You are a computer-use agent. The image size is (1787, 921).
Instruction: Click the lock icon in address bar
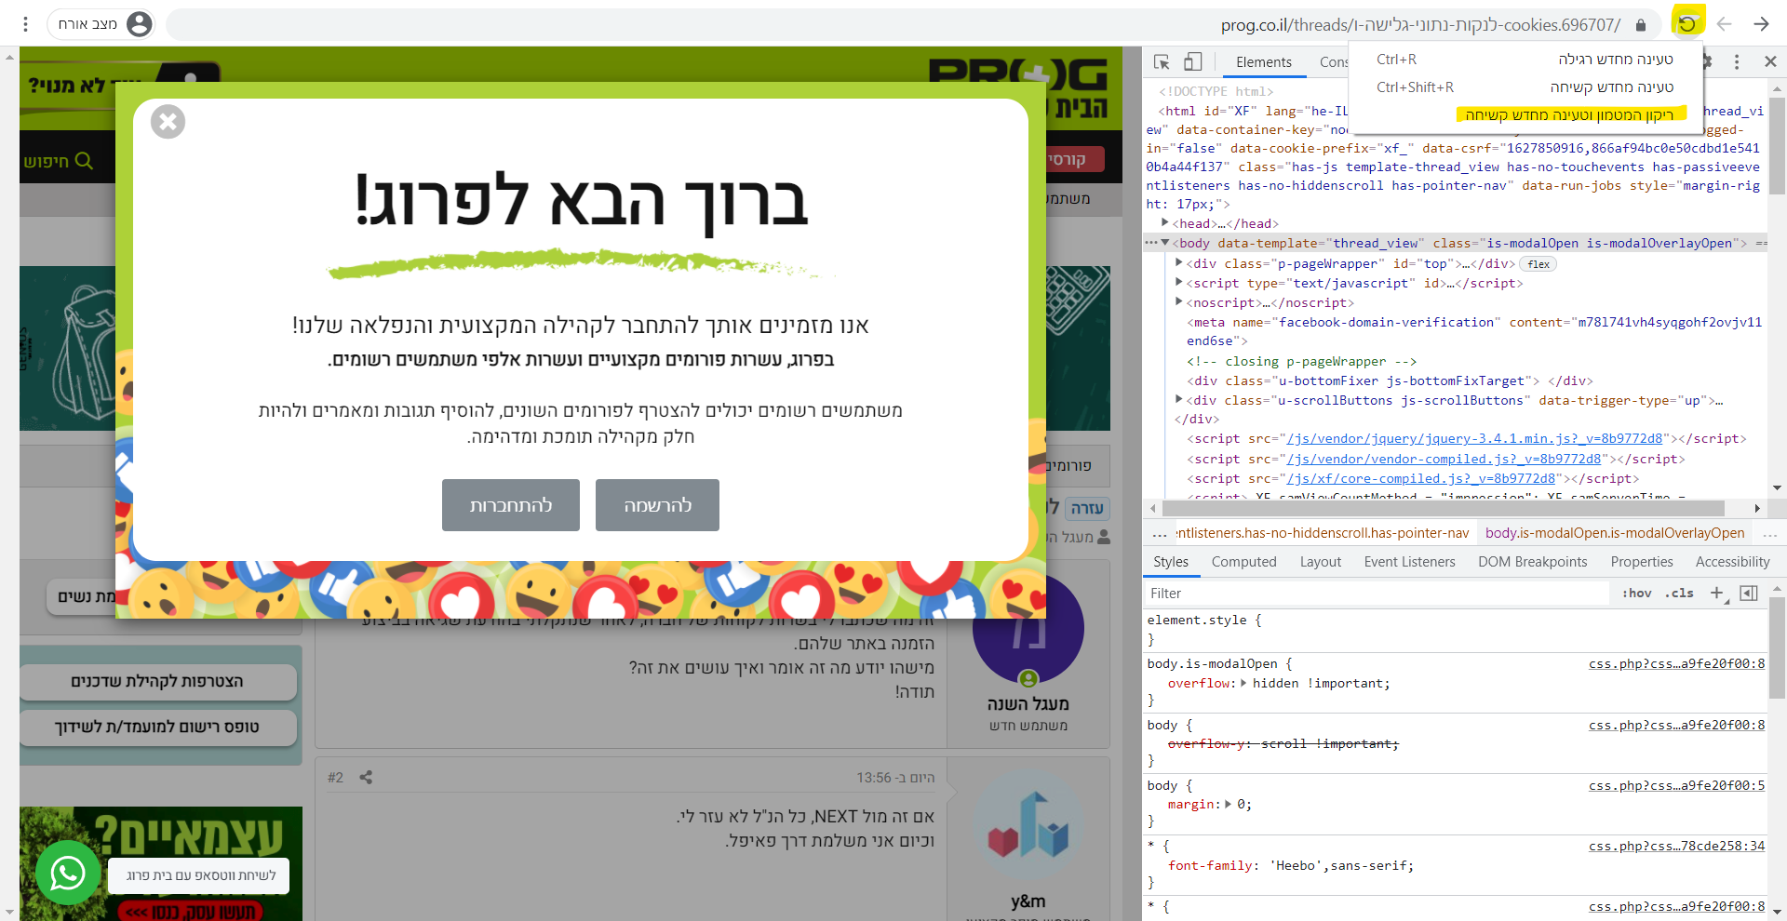(1641, 25)
